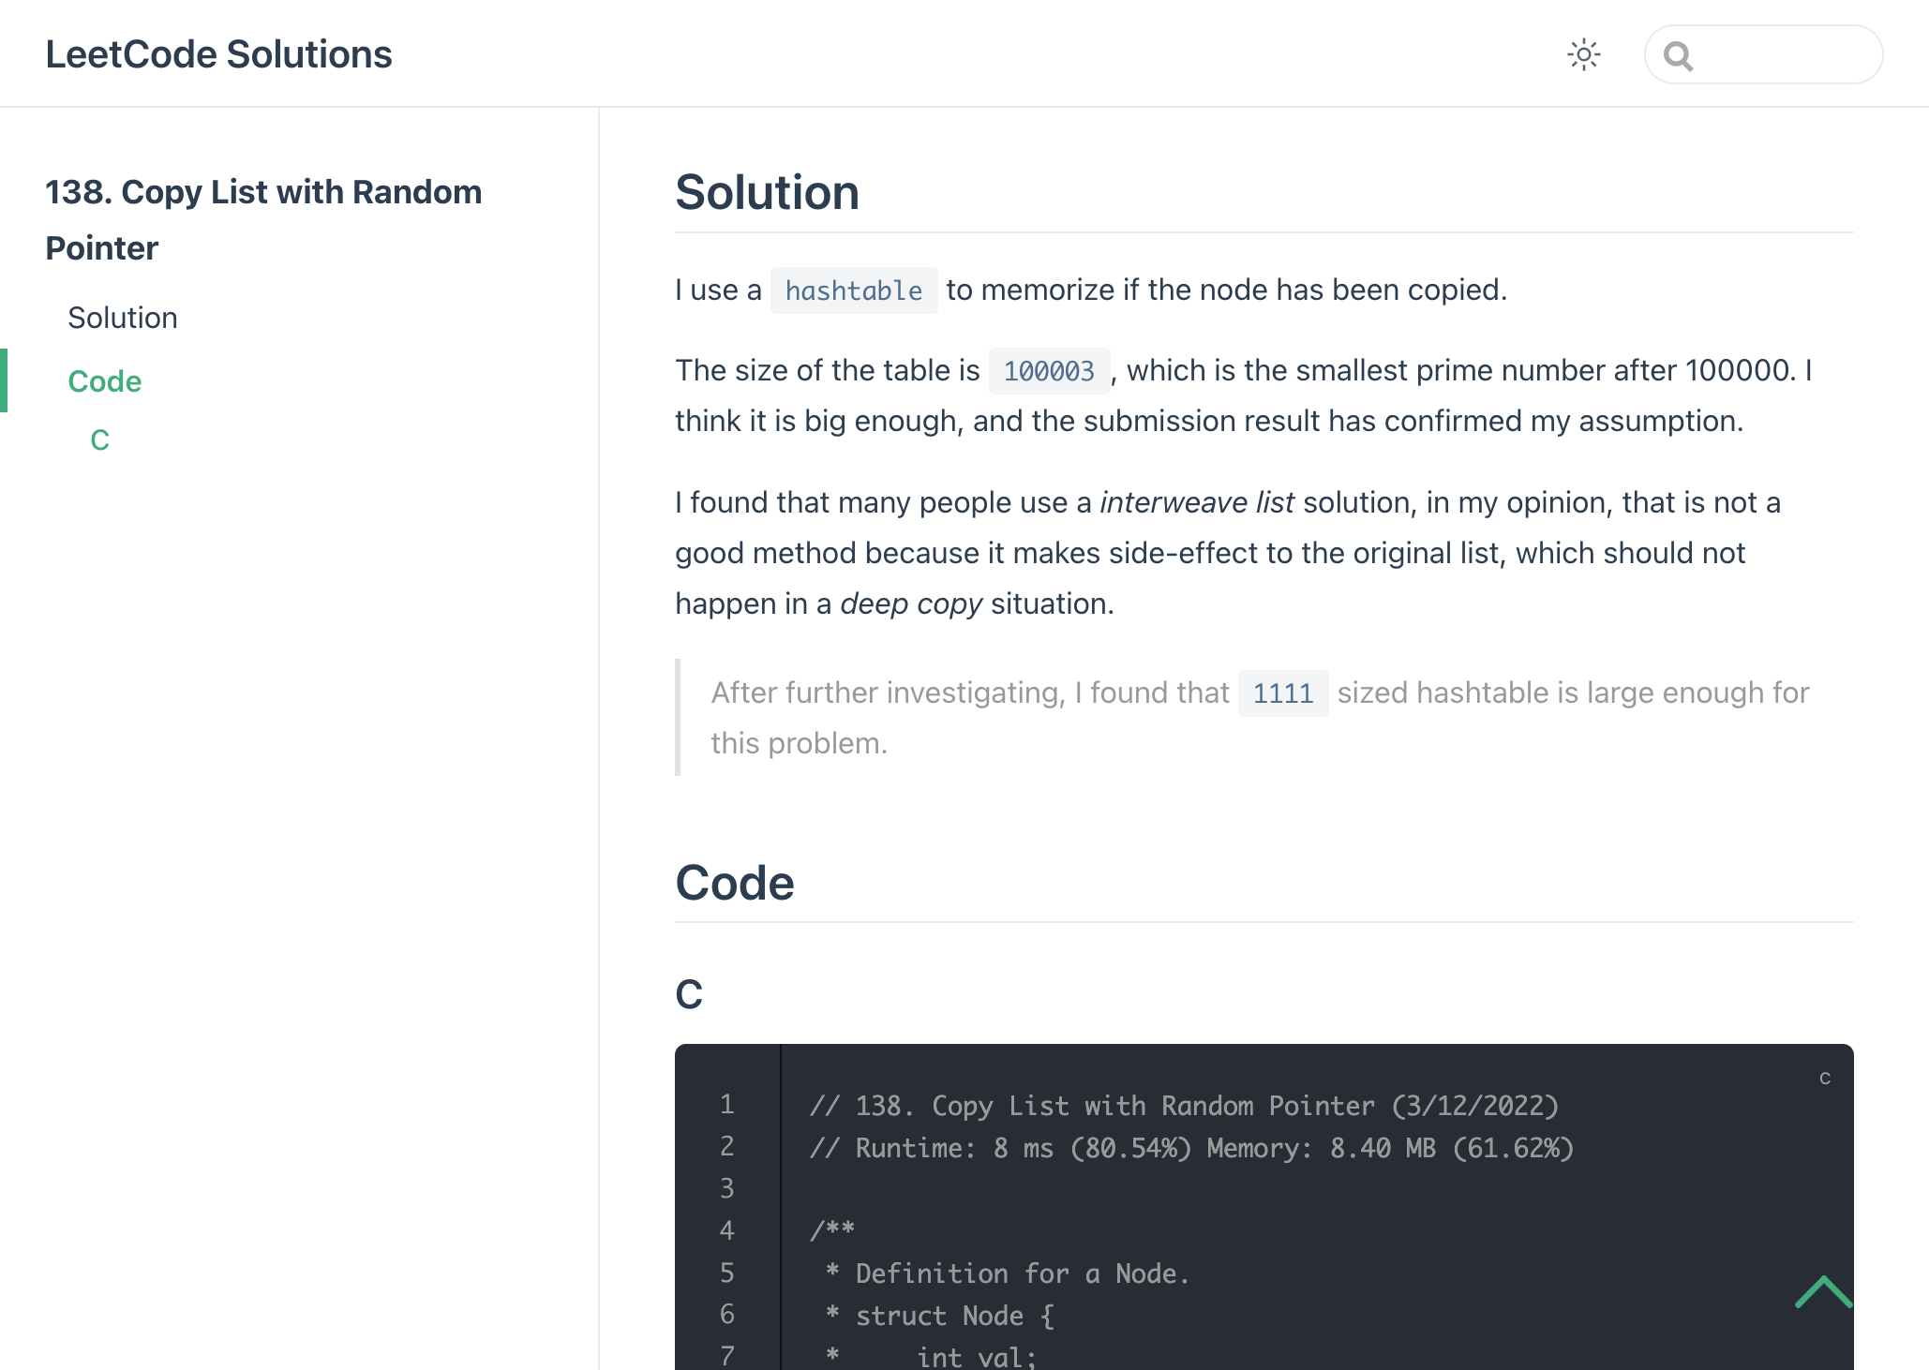
Task: Open the LeetCode Solutions home title
Action: click(218, 54)
